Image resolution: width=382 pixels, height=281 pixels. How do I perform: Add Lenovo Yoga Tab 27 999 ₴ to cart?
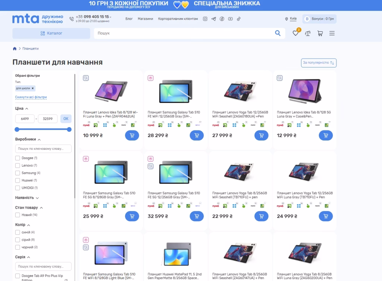tap(262, 136)
